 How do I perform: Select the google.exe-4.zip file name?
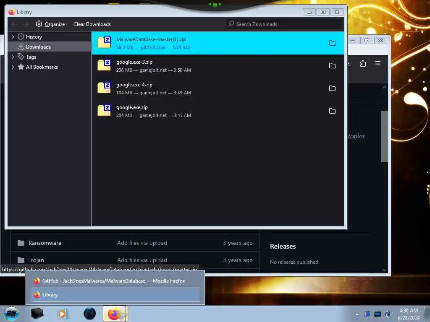pos(134,85)
